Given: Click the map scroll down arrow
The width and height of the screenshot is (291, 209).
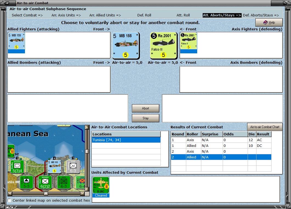Looking at the screenshot, I should [87, 189].
